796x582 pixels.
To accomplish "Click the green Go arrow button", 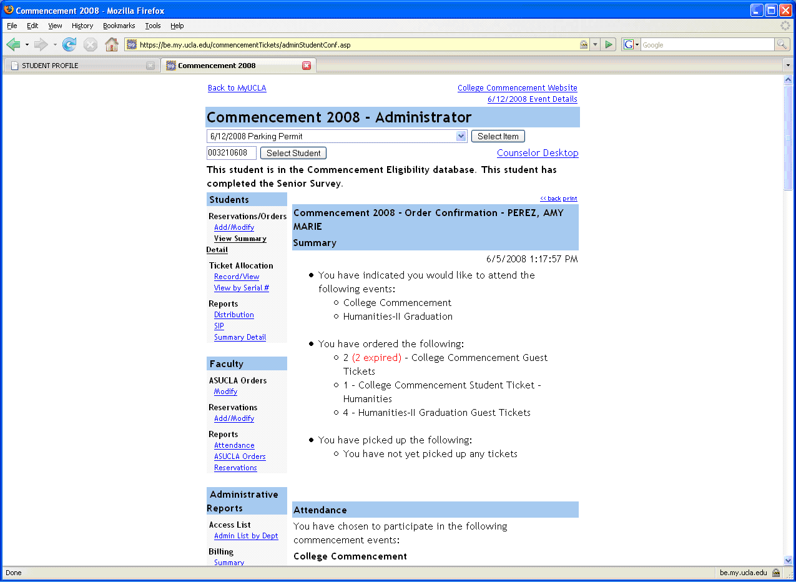I will pyautogui.click(x=609, y=44).
